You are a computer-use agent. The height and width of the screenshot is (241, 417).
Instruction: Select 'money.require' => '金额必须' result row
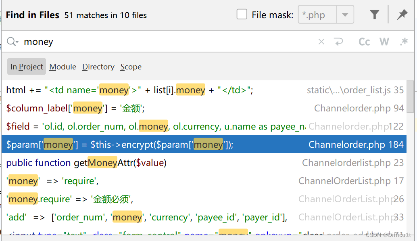pyautogui.click(x=204, y=199)
